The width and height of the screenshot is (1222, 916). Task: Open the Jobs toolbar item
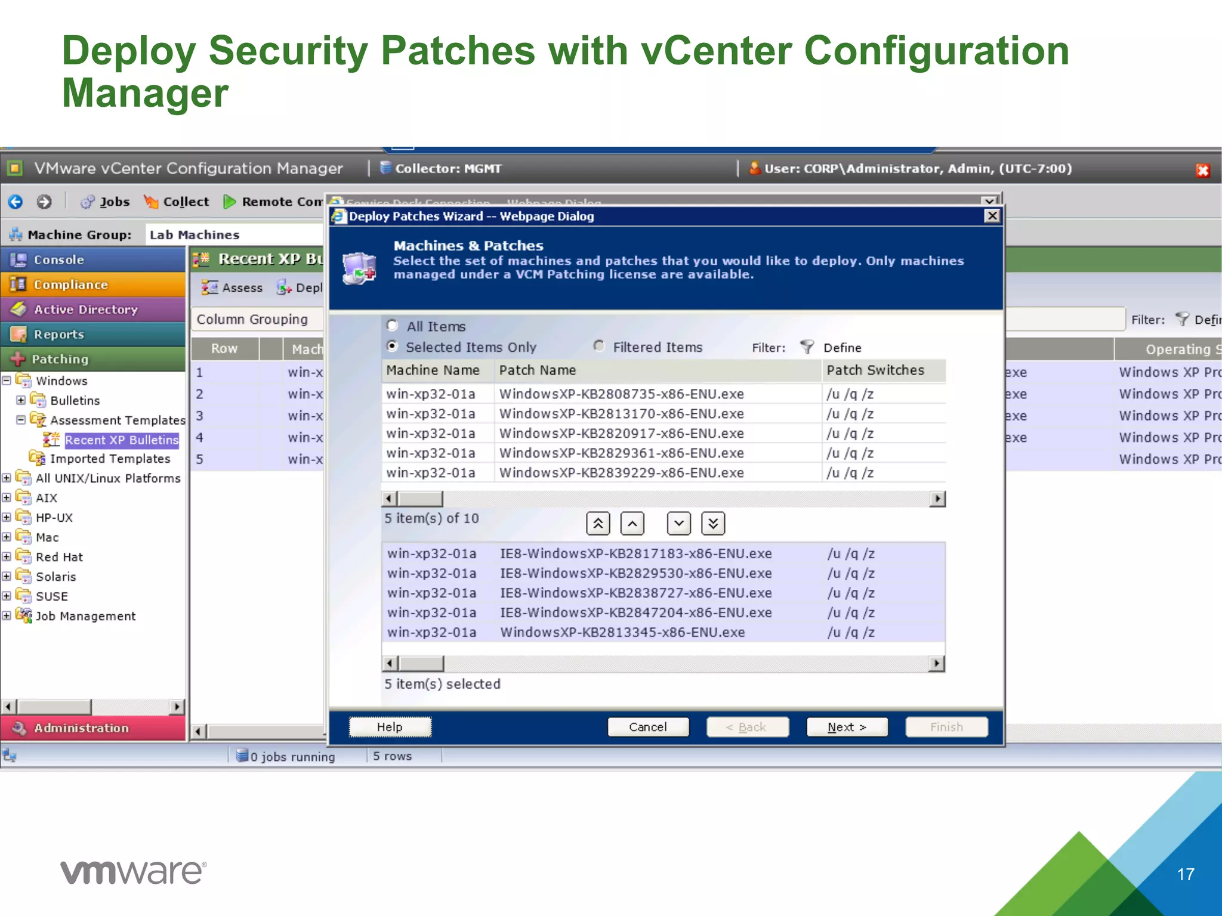pos(105,202)
